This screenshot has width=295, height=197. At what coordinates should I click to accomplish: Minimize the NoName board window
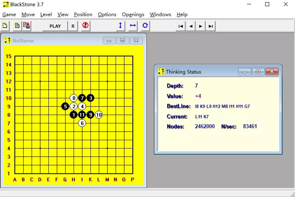(109, 40)
